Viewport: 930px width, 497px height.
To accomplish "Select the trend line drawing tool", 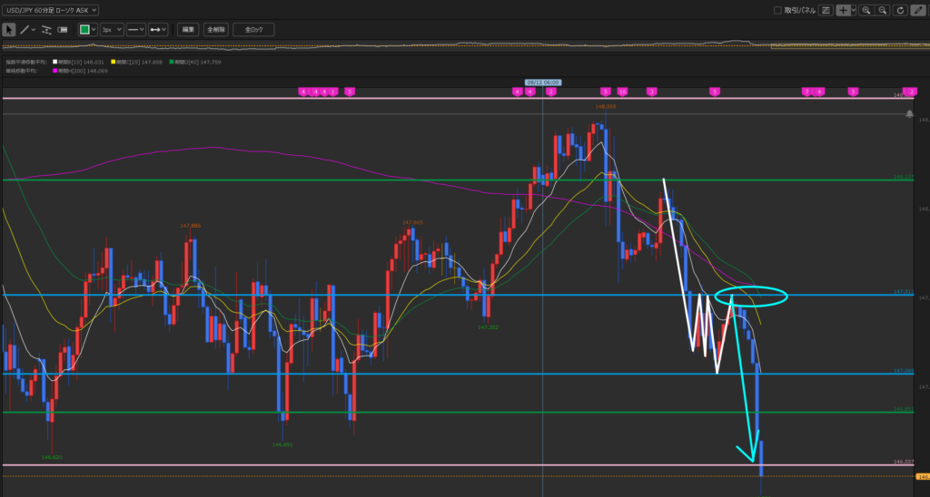I will click(x=25, y=29).
